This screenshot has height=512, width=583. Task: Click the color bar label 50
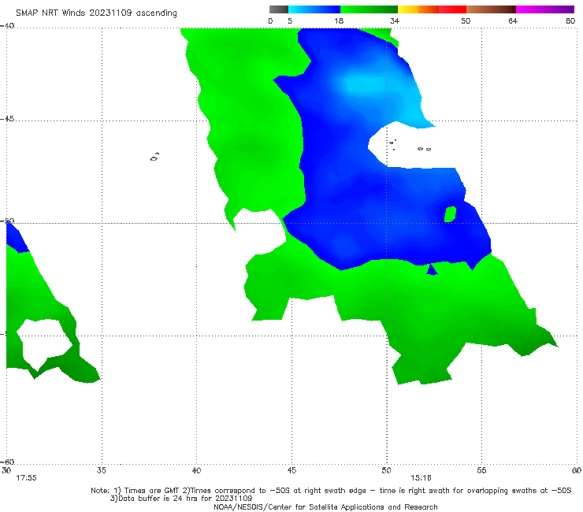coord(466,21)
